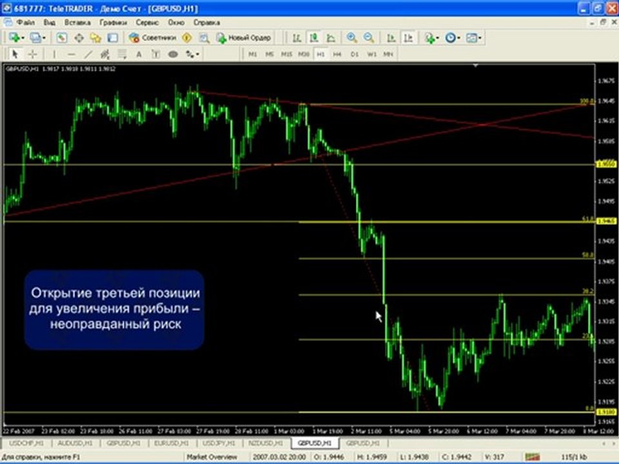Screen dimensions: 619x464
Task: Select the horizontal line drawing tool
Action: pos(71,54)
